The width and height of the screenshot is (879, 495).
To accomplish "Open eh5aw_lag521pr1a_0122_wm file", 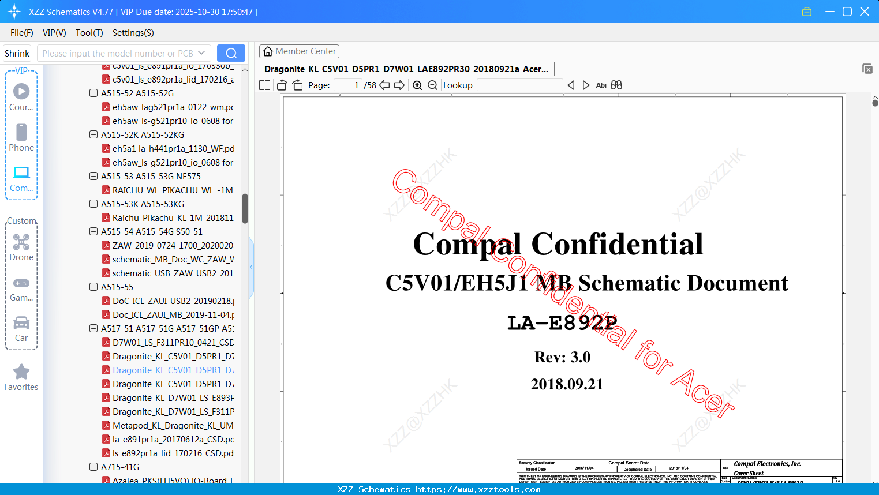I will point(173,107).
